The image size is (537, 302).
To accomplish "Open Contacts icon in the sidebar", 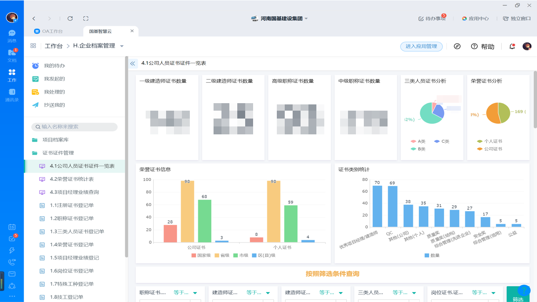I will (12, 95).
